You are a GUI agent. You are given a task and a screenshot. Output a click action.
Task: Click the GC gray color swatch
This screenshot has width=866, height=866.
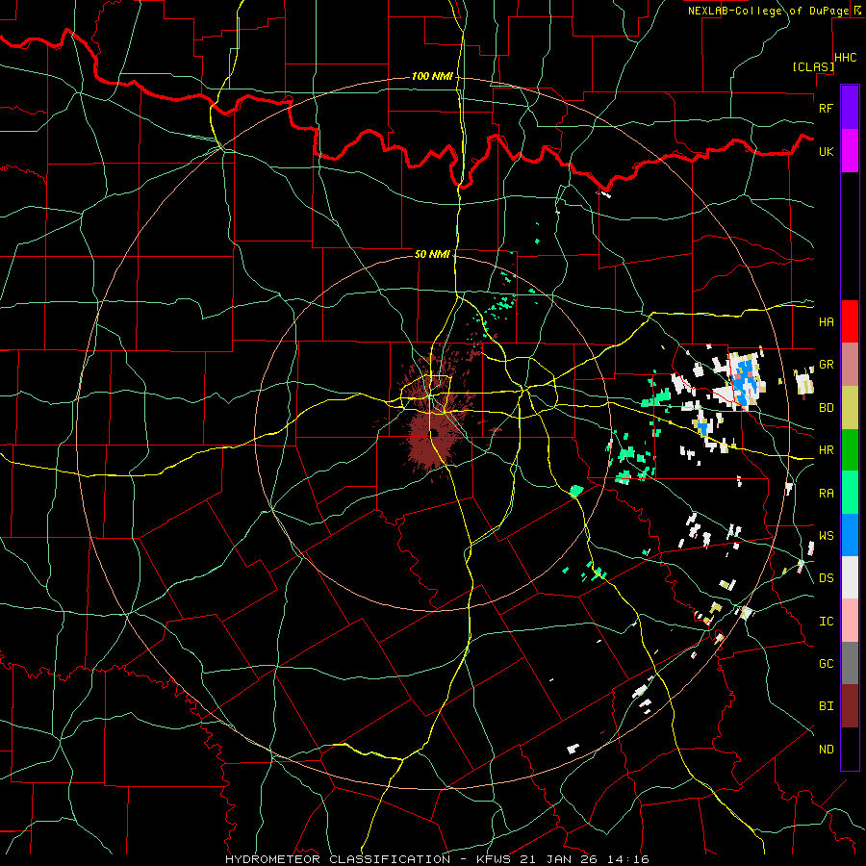tap(850, 663)
